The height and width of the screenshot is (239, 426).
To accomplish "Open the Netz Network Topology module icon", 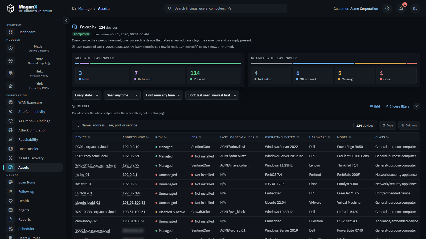I will (11, 61).
